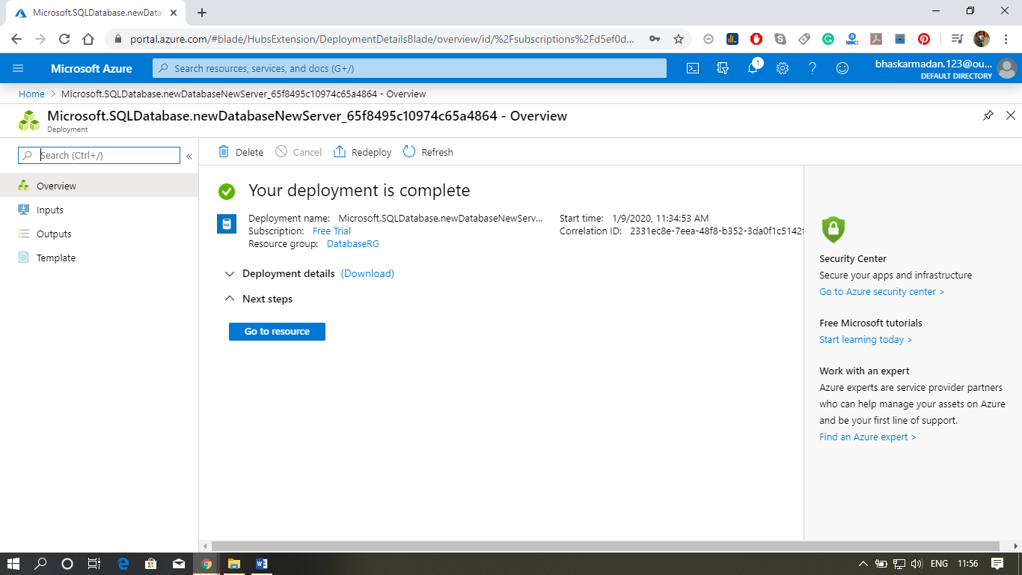1022x575 pixels.
Task: Click the volume speaker icon in system tray
Action: [x=917, y=564]
